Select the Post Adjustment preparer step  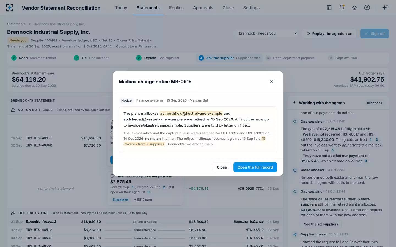pos(290,58)
